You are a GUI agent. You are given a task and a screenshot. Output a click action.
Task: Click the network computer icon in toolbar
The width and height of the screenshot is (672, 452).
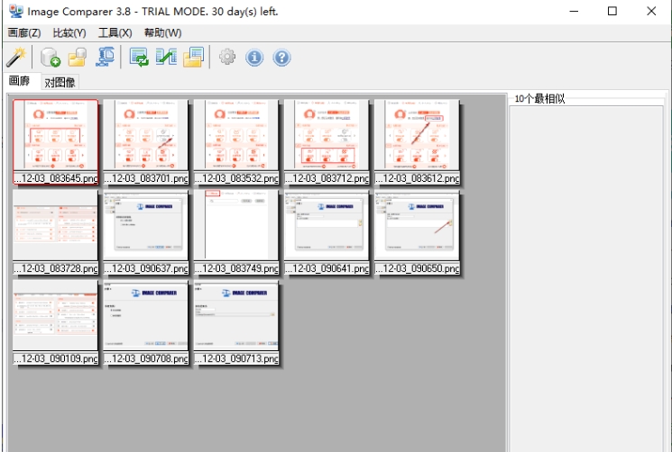pos(105,58)
